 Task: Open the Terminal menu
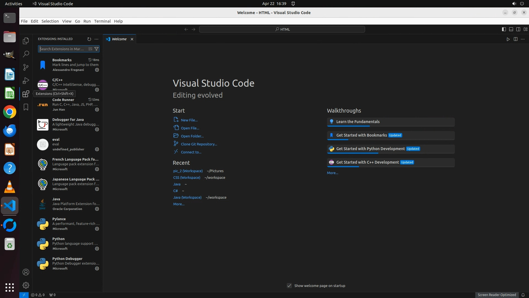102,21
